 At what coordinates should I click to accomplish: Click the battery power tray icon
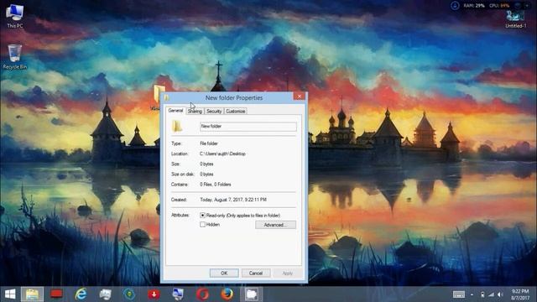(x=482, y=294)
